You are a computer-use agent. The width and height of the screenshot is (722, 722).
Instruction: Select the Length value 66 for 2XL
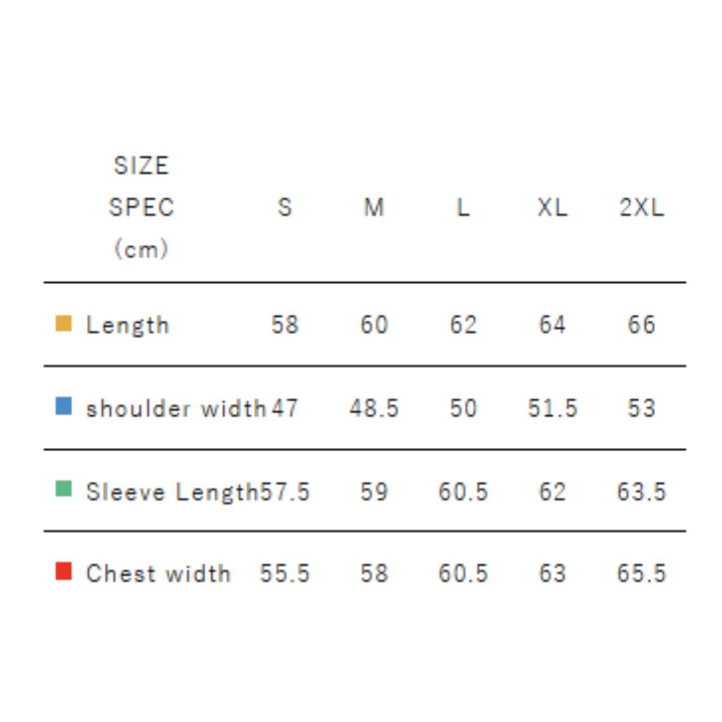pos(641,326)
